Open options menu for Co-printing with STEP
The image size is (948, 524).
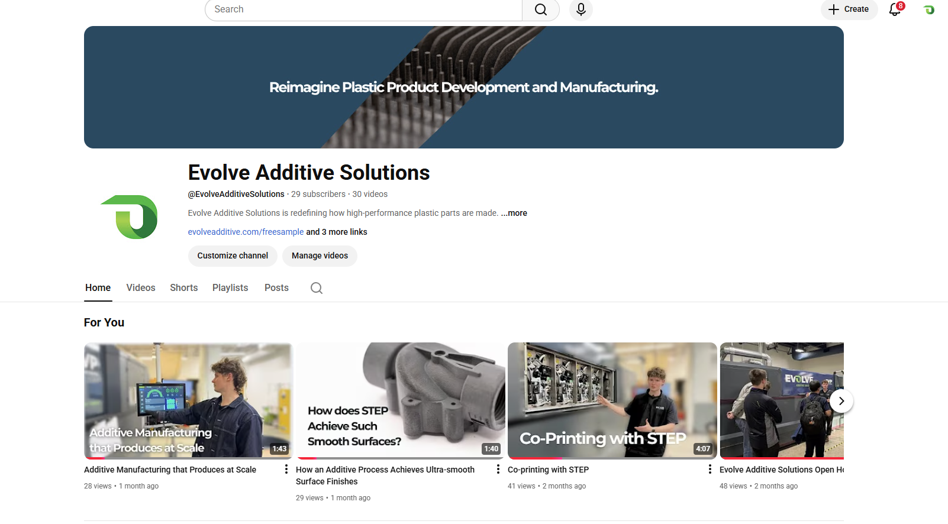pos(710,469)
